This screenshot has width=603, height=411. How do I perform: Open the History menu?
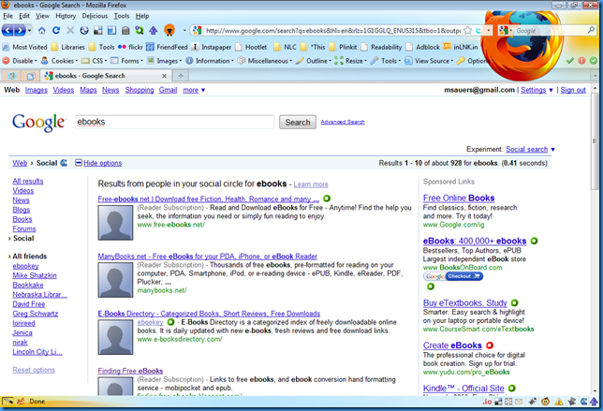(66, 16)
